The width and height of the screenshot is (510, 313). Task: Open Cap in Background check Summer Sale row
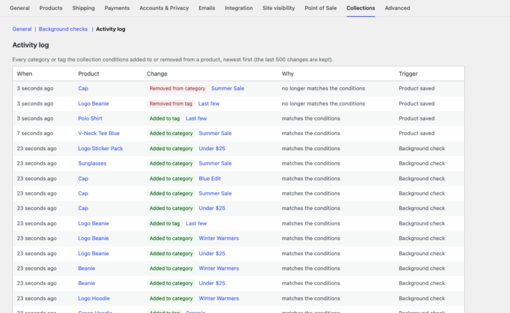[83, 193]
